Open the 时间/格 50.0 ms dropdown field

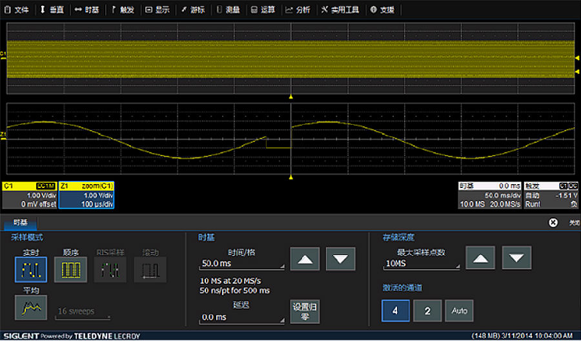(242, 263)
